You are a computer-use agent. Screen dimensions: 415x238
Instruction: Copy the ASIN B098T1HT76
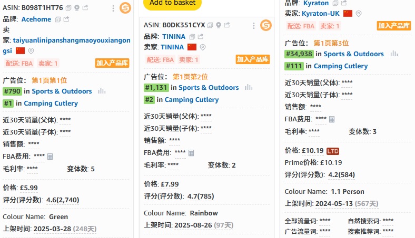pos(68,8)
